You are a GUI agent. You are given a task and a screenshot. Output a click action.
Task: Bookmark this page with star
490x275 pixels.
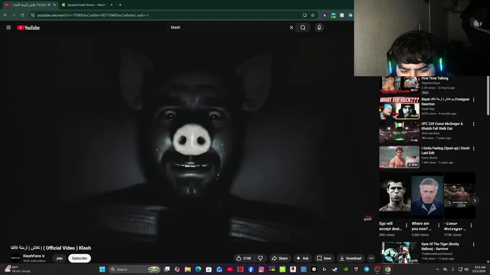click(312, 15)
